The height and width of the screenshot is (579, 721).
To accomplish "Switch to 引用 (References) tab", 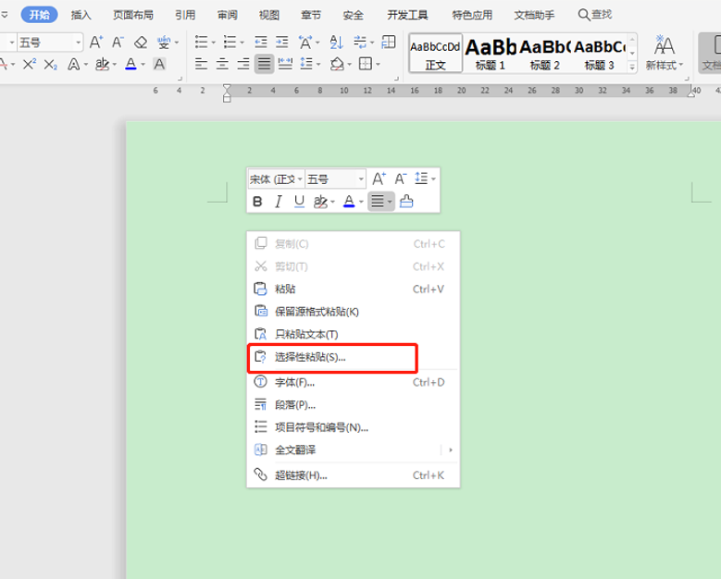I will 185,15.
